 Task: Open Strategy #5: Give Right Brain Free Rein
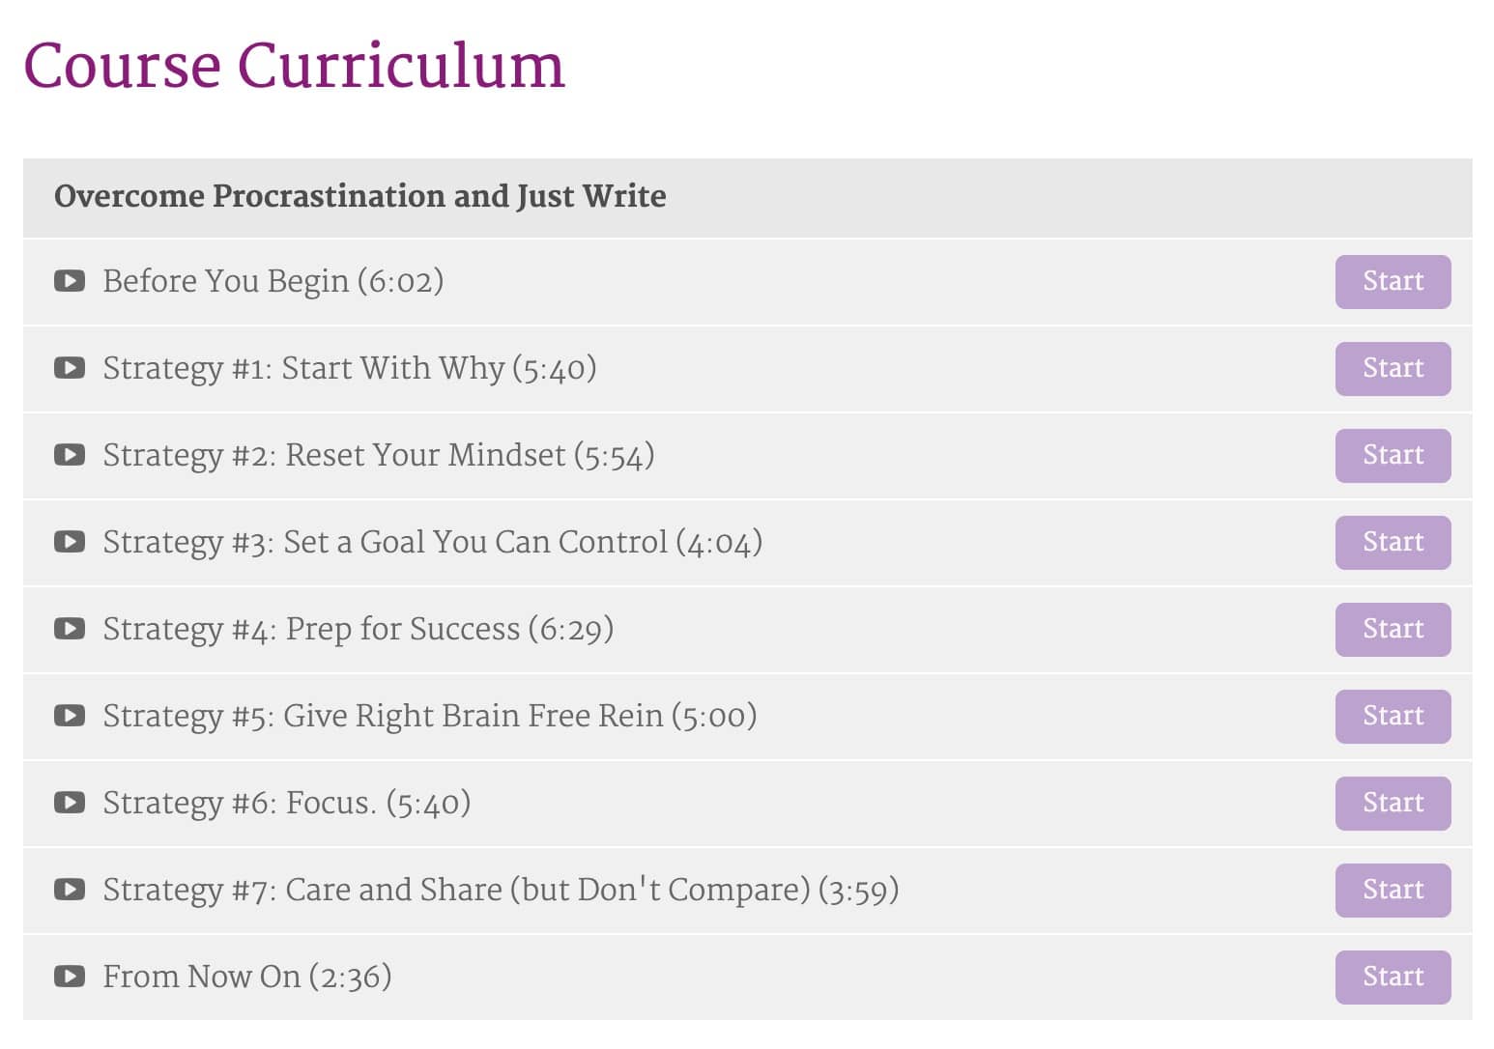coord(430,717)
